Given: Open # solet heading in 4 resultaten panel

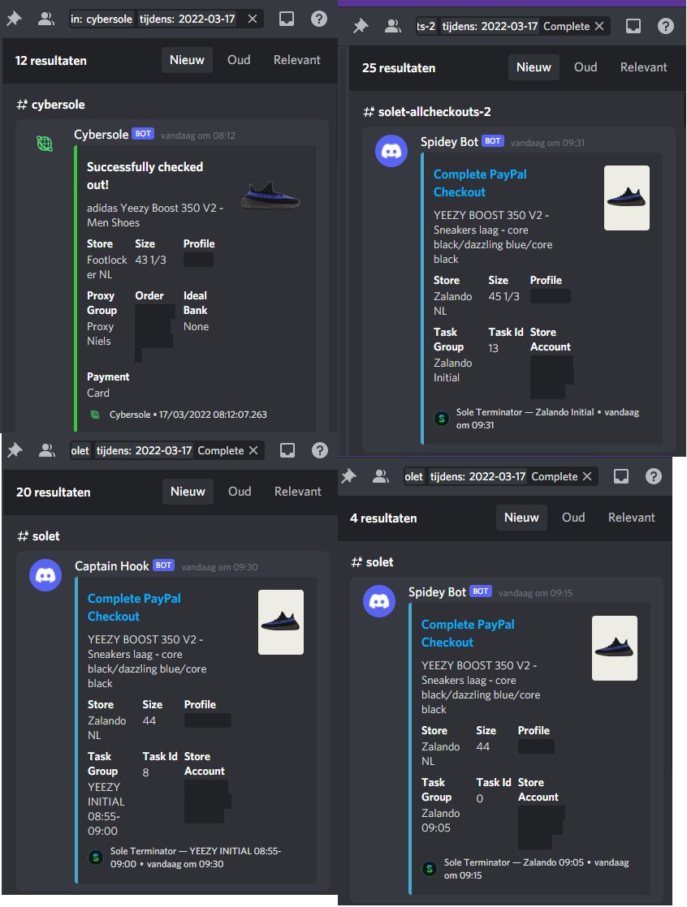Looking at the screenshot, I should [372, 562].
